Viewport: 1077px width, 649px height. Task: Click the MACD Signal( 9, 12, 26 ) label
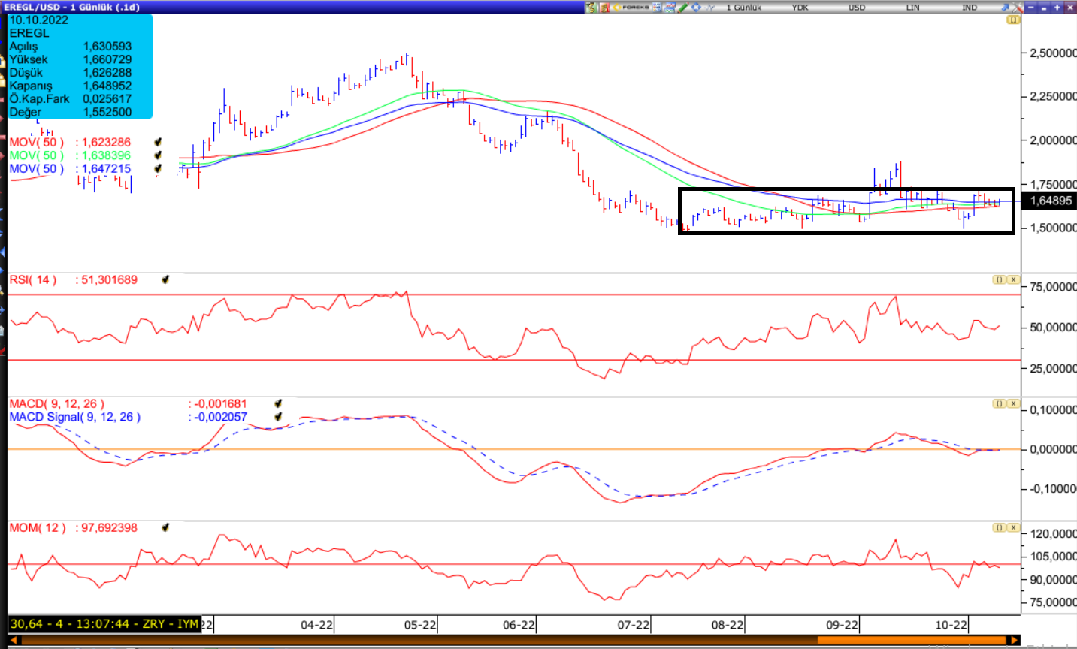click(74, 417)
